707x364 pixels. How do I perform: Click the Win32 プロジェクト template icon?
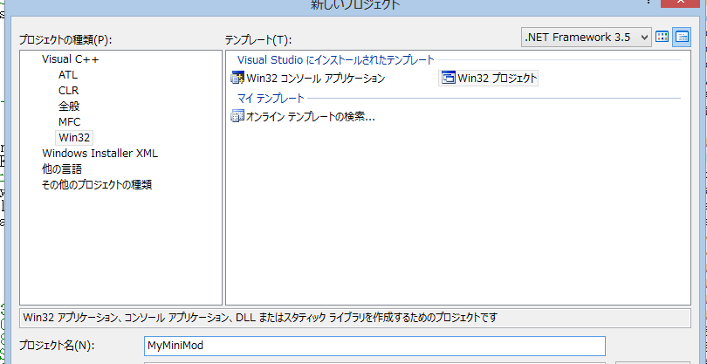[448, 79]
